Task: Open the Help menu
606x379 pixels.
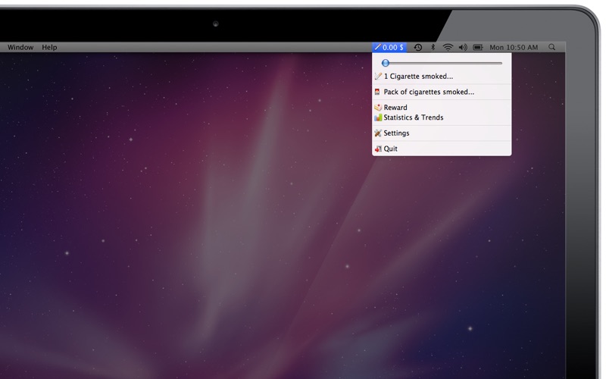Action: (49, 47)
